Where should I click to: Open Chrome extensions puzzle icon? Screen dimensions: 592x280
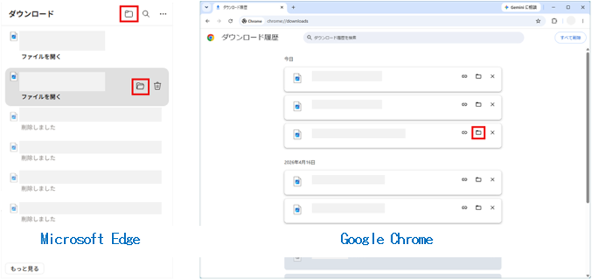click(x=554, y=21)
